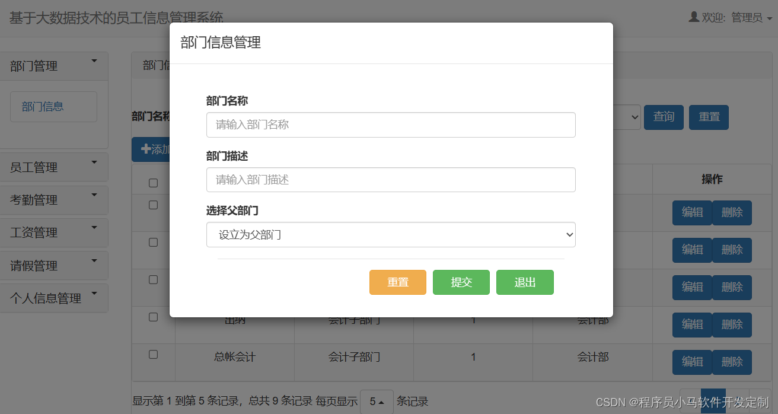Select 部门信息 in the sidebar menu
This screenshot has width=778, height=414.
[x=53, y=106]
